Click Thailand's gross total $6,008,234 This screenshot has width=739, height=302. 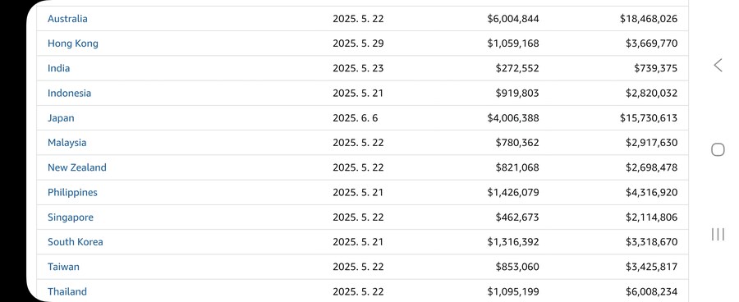(x=652, y=291)
